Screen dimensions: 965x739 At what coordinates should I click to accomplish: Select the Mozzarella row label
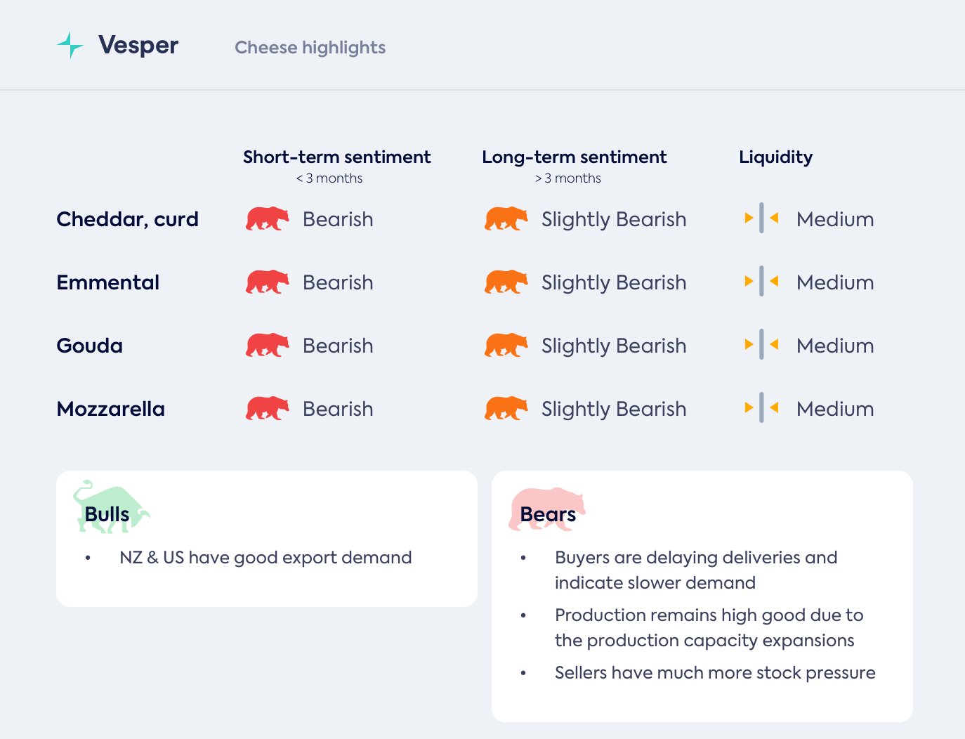(x=110, y=409)
